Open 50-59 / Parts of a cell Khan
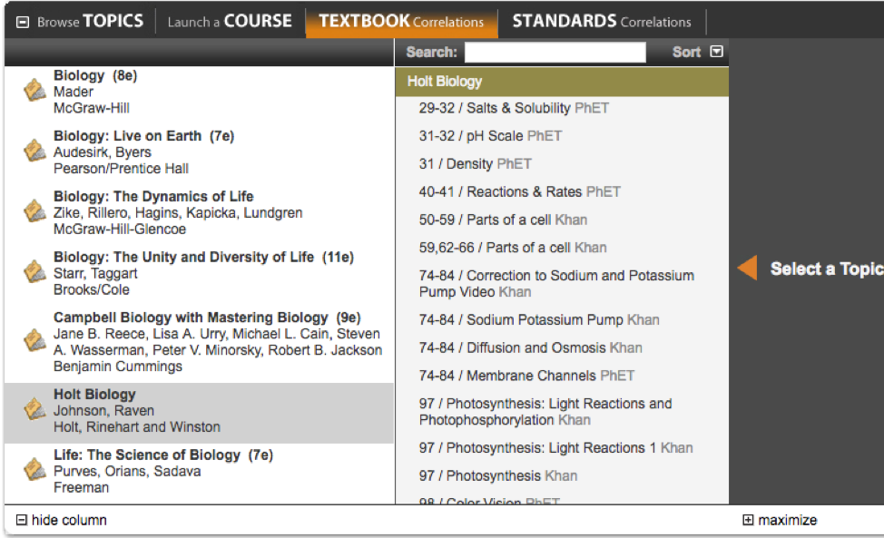This screenshot has height=538, width=884. [503, 220]
